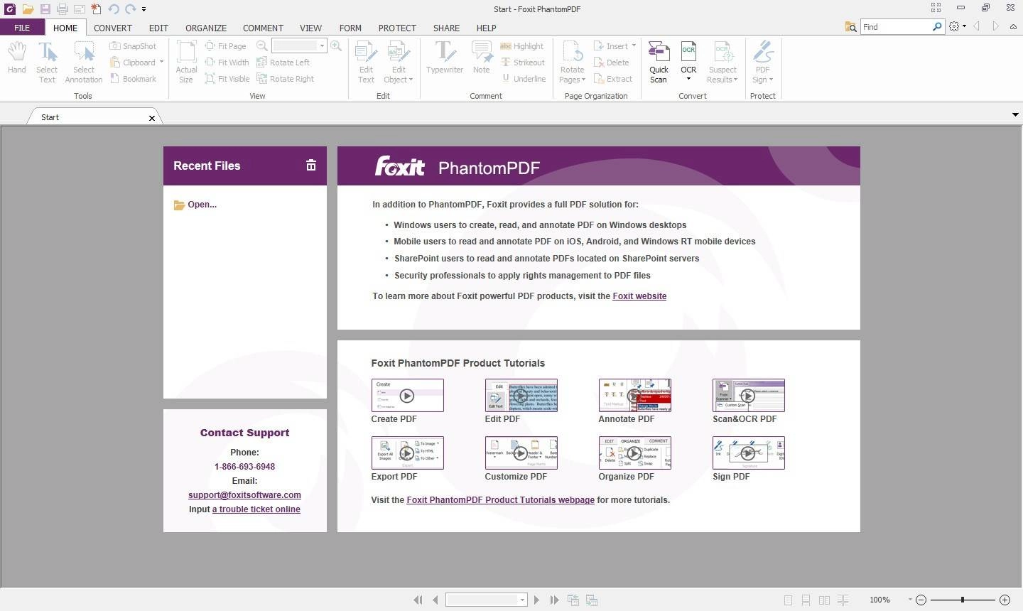Click the zoom out minus button in status bar
Viewport: 1023px width, 611px height.
click(x=921, y=600)
